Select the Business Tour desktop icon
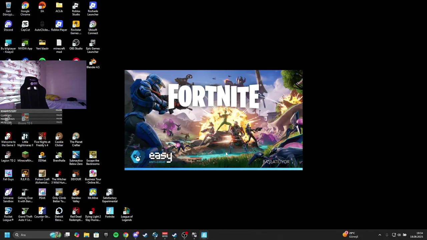This screenshot has width=427, height=240. click(93, 177)
